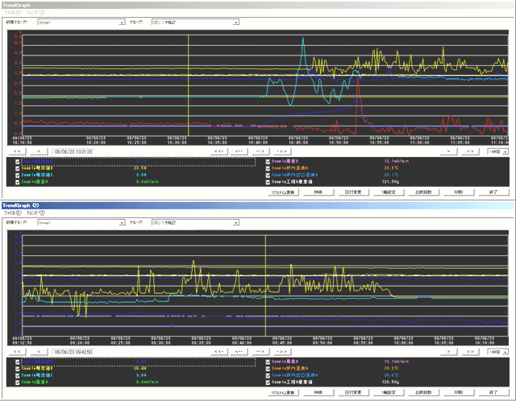The image size is (516, 401).
Task: Toggle Sample電流値B checkbox in TrendGraph (2)
Action: point(18,369)
